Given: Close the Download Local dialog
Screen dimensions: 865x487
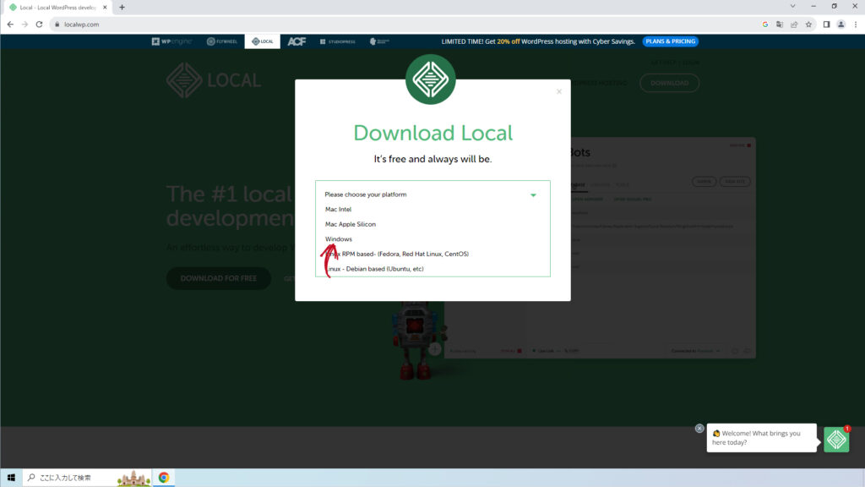Looking at the screenshot, I should (x=559, y=91).
